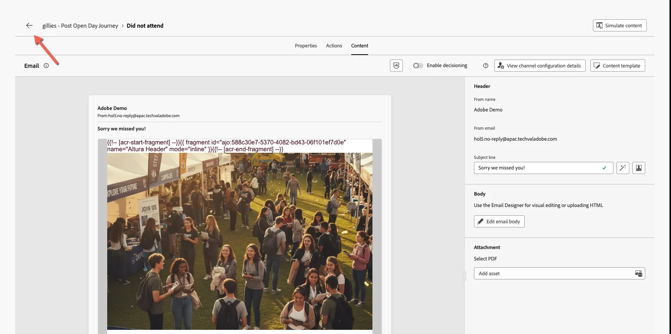
Task: Click the From address line in email preview
Action: tap(138, 116)
